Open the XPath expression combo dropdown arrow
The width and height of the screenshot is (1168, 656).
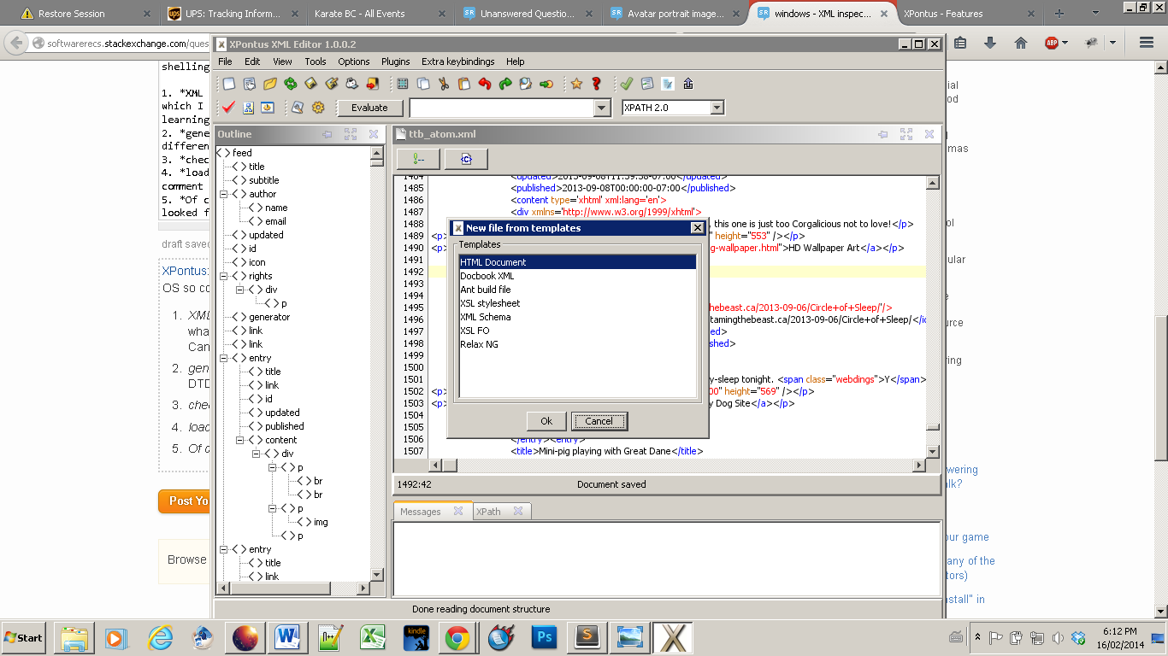pos(602,108)
